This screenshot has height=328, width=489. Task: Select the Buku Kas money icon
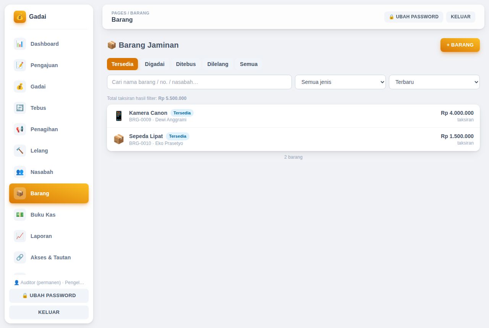point(20,215)
